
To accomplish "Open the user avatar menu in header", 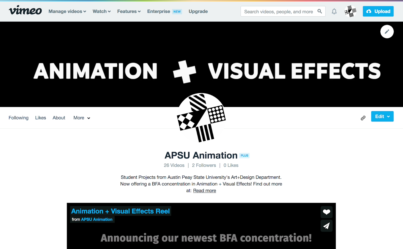I will point(350,11).
